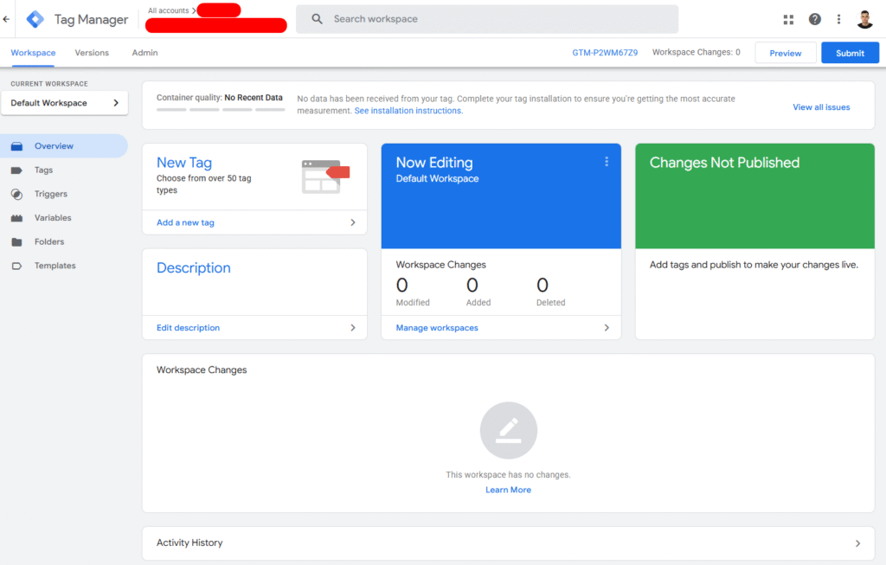Open the Google apps grid icon

[788, 18]
